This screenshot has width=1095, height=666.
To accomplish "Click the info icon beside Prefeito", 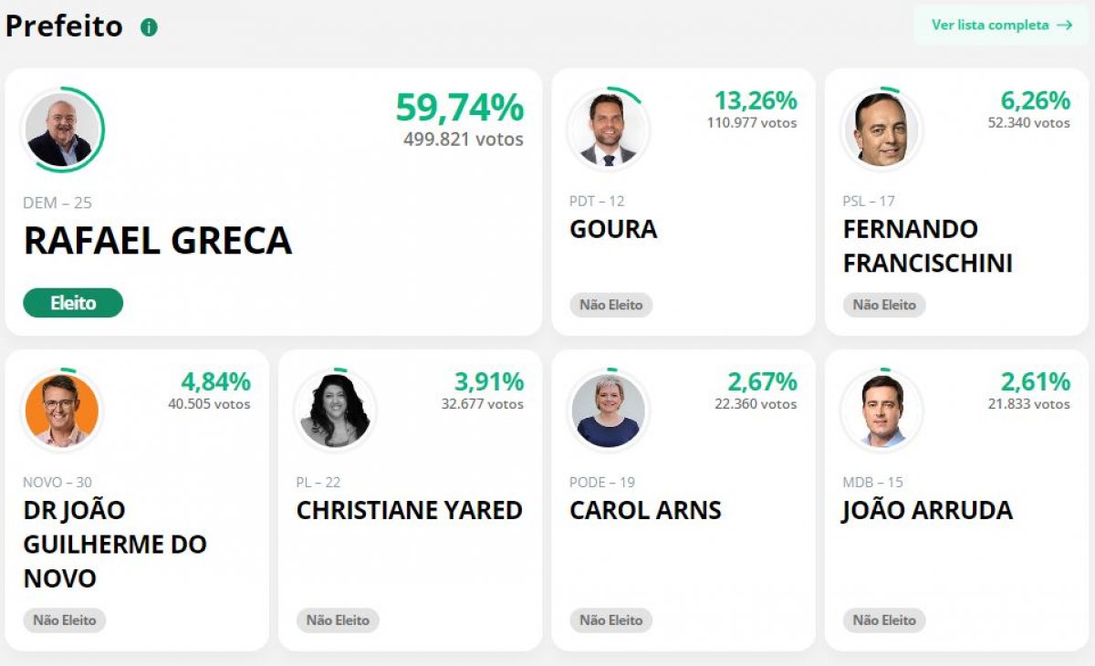I will click(x=149, y=27).
